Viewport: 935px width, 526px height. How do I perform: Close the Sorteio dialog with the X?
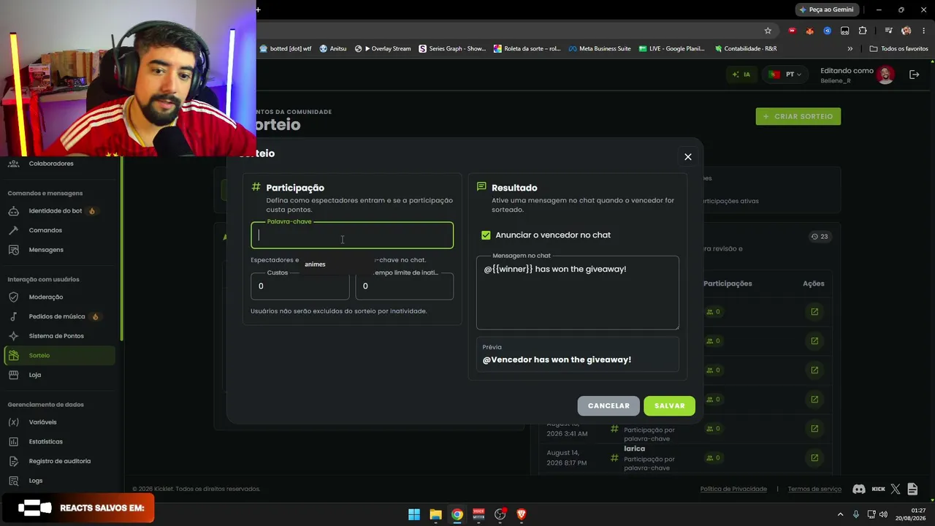[687, 156]
